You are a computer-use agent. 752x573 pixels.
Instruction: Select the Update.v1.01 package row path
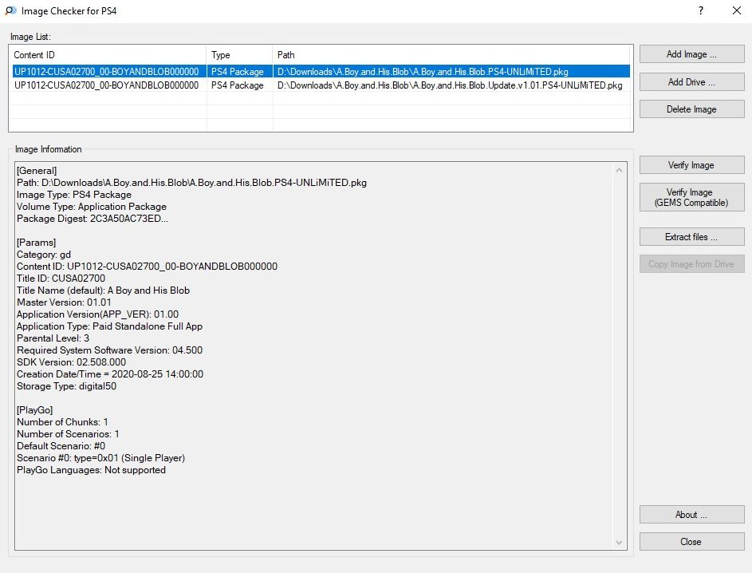pyautogui.click(x=450, y=85)
